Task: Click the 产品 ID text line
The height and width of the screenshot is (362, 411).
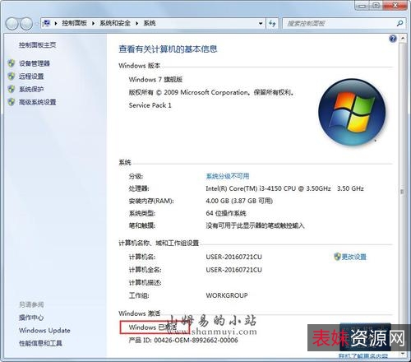Action: (x=183, y=340)
